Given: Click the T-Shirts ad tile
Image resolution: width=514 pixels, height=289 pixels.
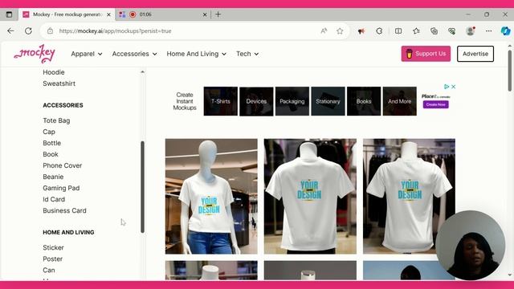Looking at the screenshot, I should 221,101.
